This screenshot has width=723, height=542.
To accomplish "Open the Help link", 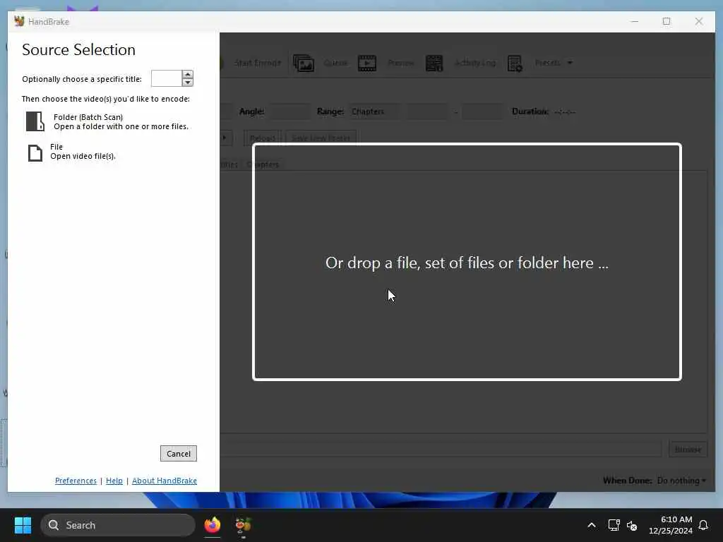I will coord(114,481).
